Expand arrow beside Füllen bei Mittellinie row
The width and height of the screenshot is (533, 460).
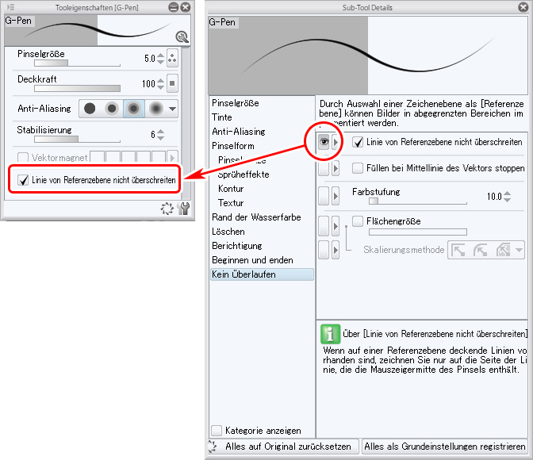point(336,168)
